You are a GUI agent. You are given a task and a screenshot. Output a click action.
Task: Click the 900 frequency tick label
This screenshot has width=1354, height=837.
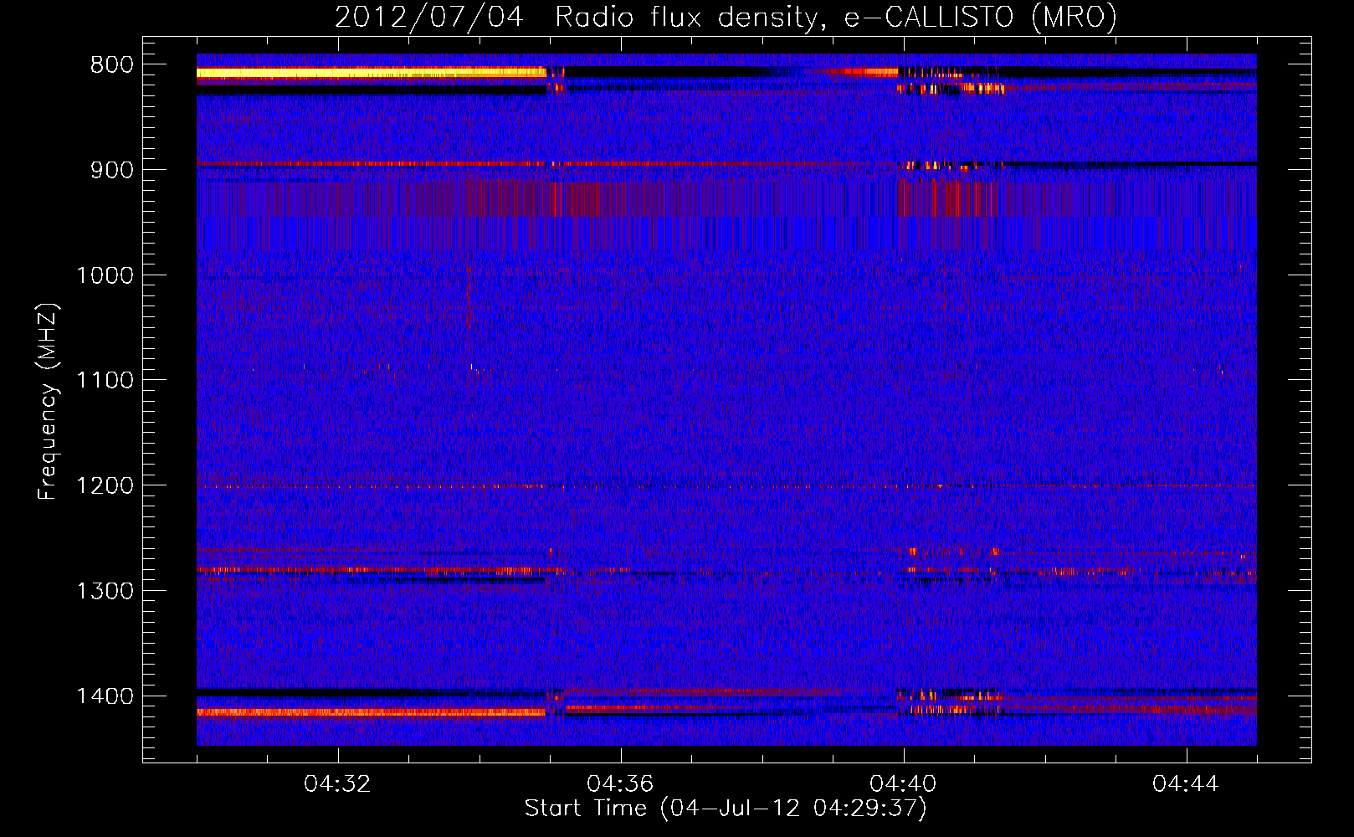tap(111, 170)
